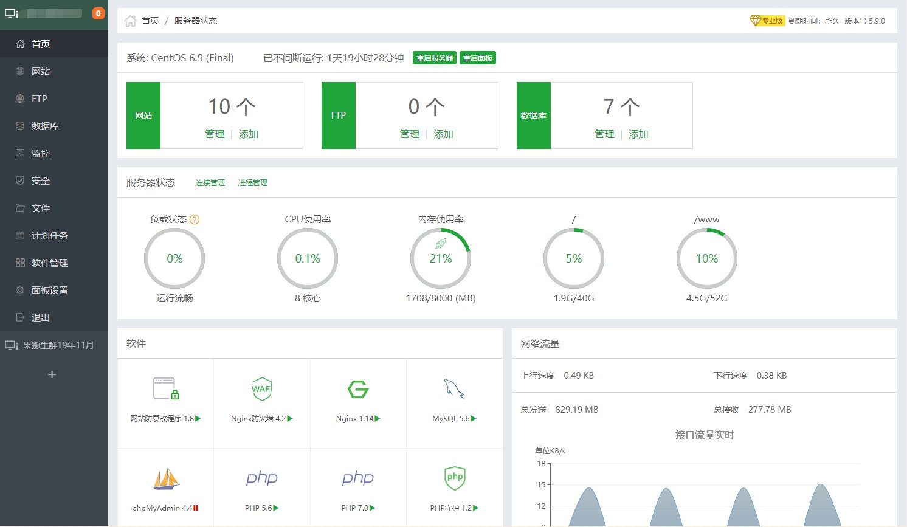The height and width of the screenshot is (527, 907).
Task: Click green running arrow beside PHP守护 1.2
Action: [x=475, y=508]
